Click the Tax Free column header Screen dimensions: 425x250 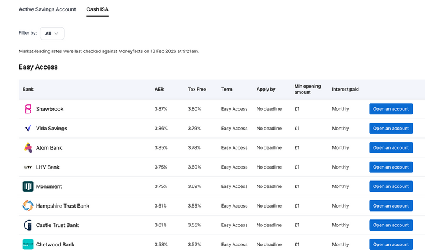click(197, 90)
